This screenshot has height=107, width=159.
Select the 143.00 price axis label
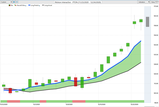(x=156, y=45)
